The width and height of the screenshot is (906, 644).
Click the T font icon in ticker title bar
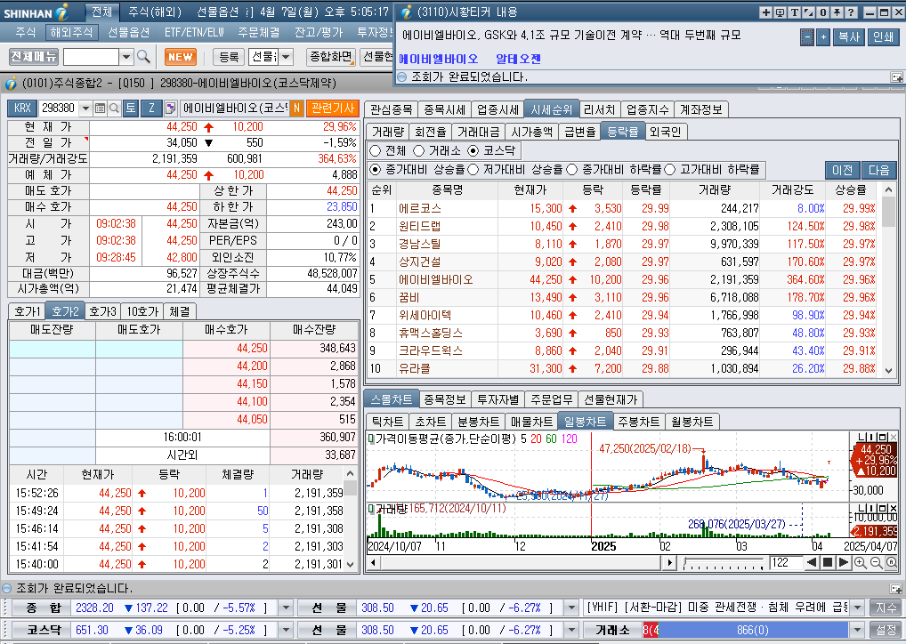pos(795,12)
